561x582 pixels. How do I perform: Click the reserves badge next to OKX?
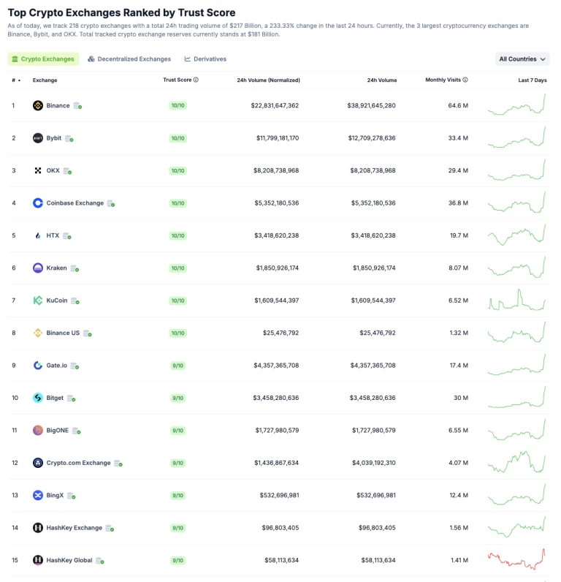[x=67, y=171]
